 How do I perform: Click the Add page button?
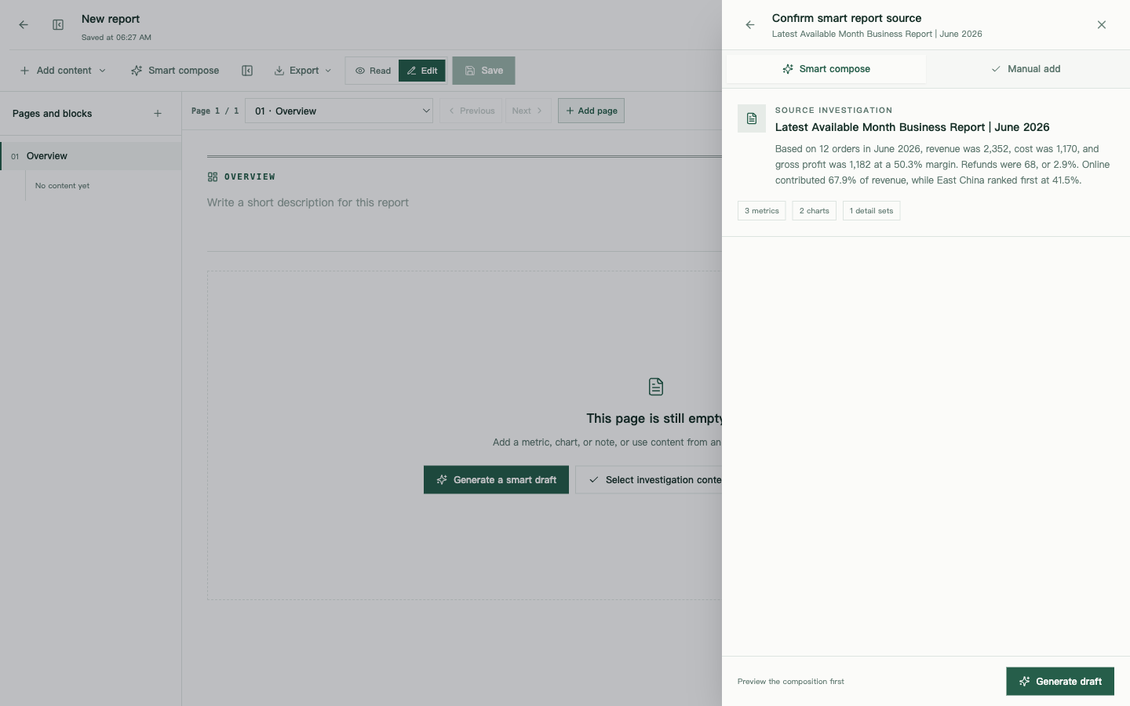pos(591,111)
